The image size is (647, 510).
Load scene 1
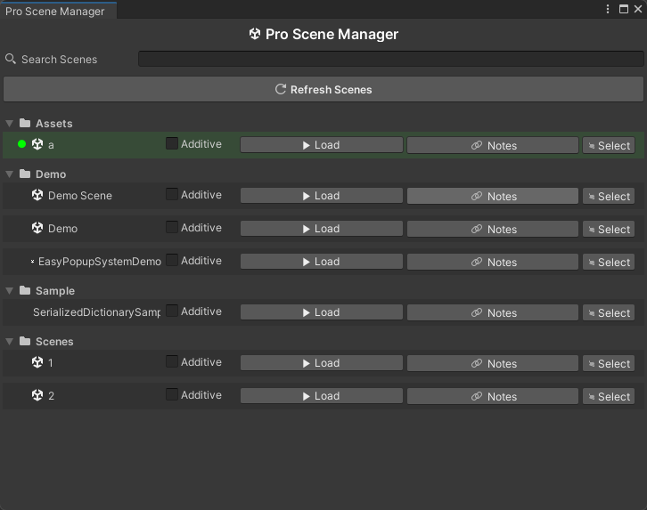322,363
